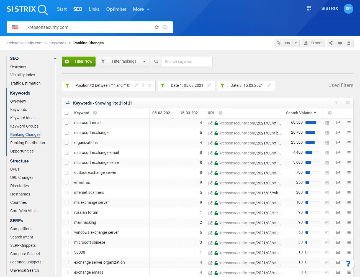Image resolution: width=360 pixels, height=277 pixels.
Task: Check the internet scanners row checkbox
Action: point(66,193)
